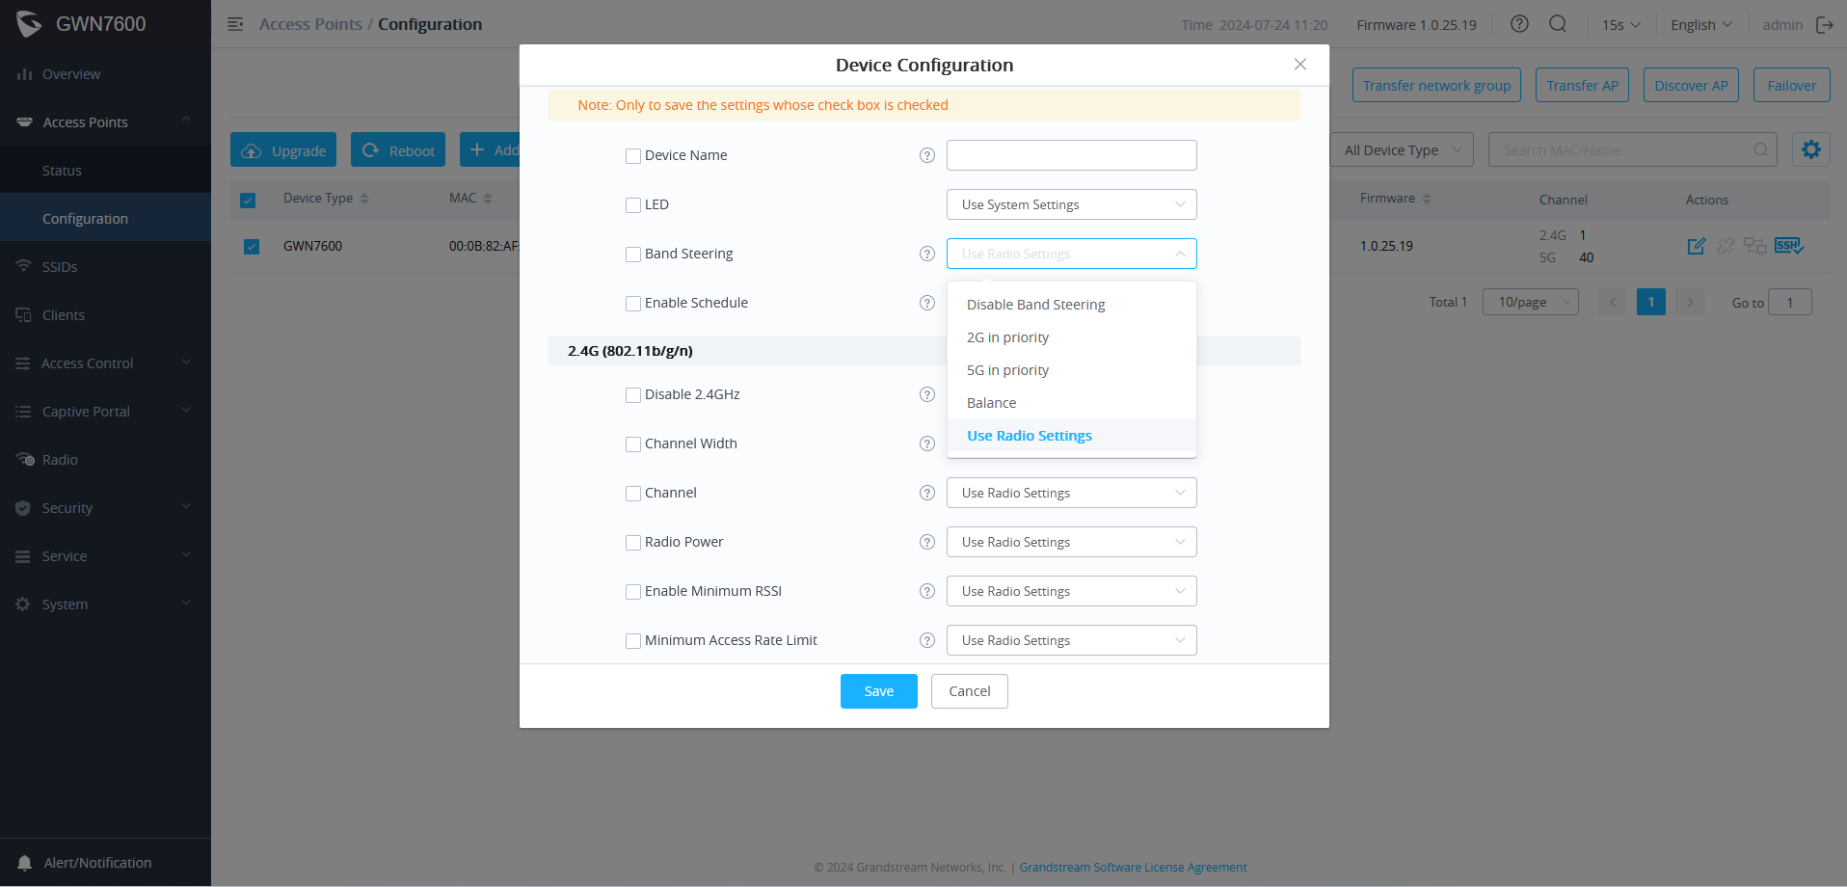Image resolution: width=1847 pixels, height=887 pixels.
Task: Toggle the sidebar collapse hamburger icon
Action: point(235,24)
